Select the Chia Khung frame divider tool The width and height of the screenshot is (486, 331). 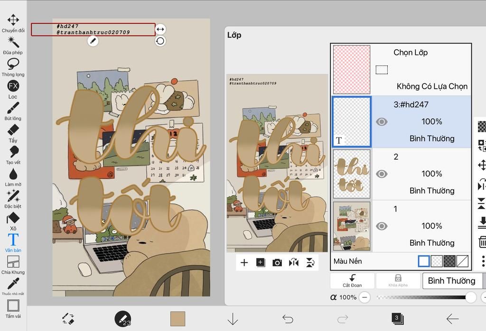pyautogui.click(x=13, y=265)
